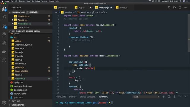190x107 pixels.
Task: Click the unsaved dot on weather.js tab
Action: coord(111,7)
